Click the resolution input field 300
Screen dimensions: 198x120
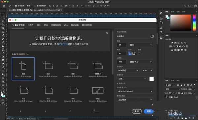(121, 62)
